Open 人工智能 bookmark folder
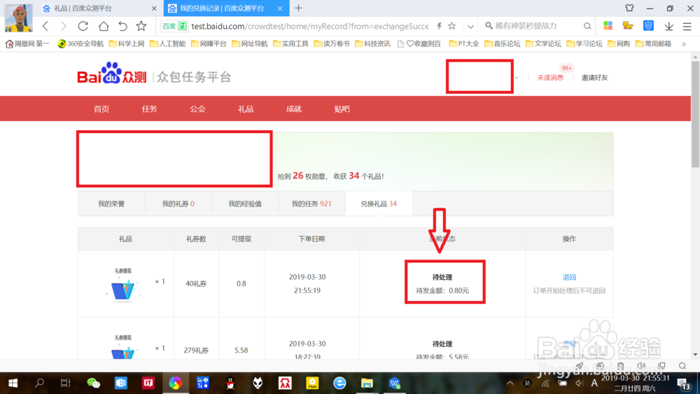The width and height of the screenshot is (700, 394). tap(167, 43)
